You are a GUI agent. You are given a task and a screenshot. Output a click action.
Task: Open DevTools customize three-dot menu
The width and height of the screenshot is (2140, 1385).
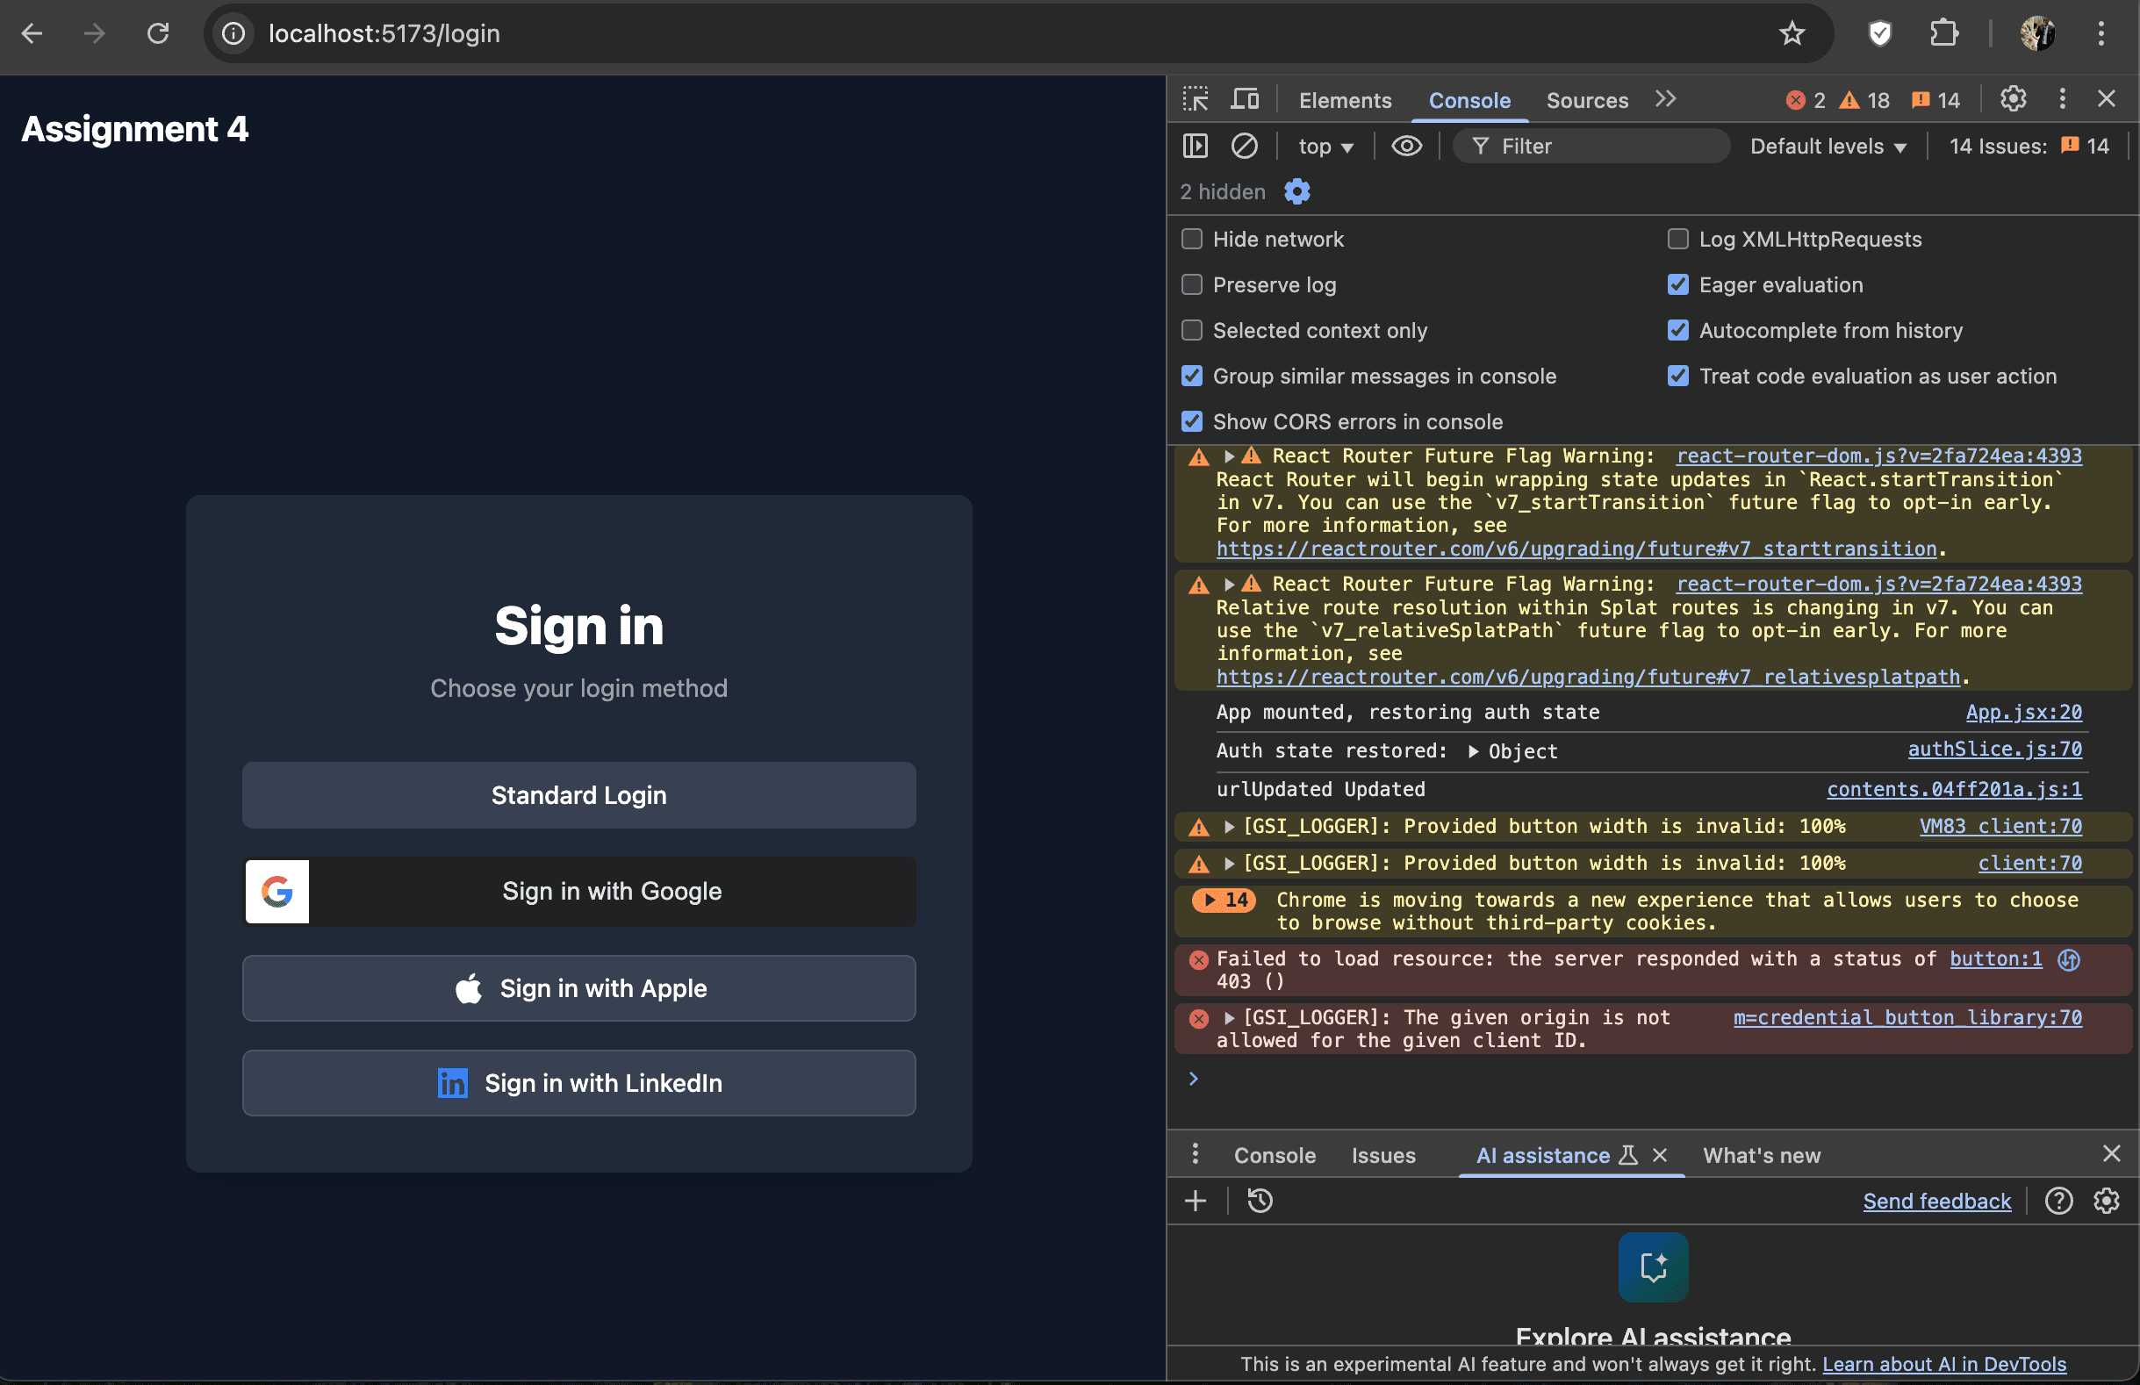(x=2062, y=99)
